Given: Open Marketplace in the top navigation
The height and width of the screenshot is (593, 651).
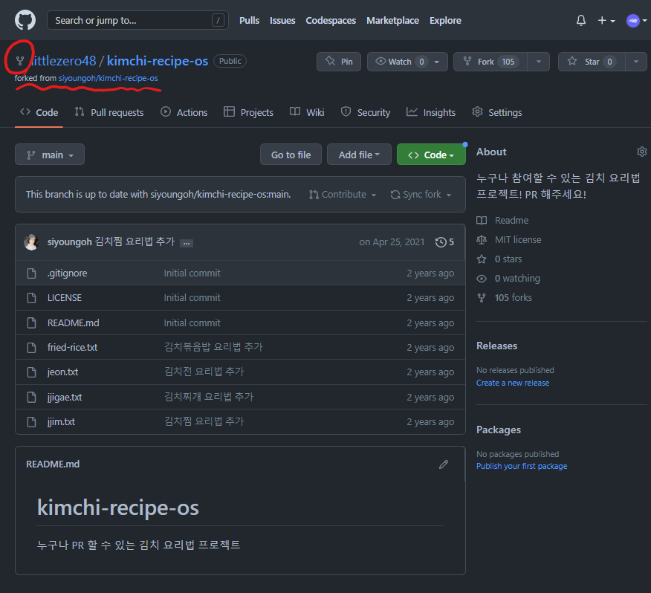Looking at the screenshot, I should (x=392, y=20).
